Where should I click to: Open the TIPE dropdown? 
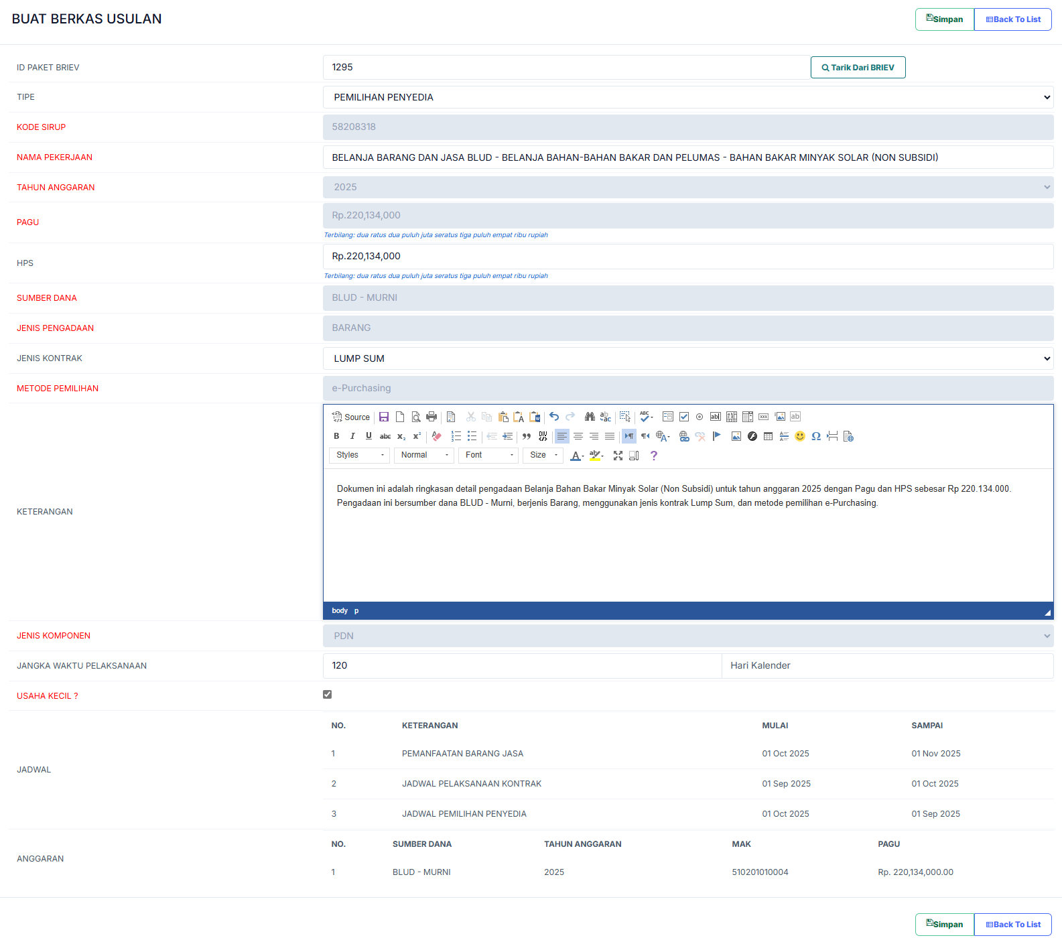pyautogui.click(x=687, y=97)
